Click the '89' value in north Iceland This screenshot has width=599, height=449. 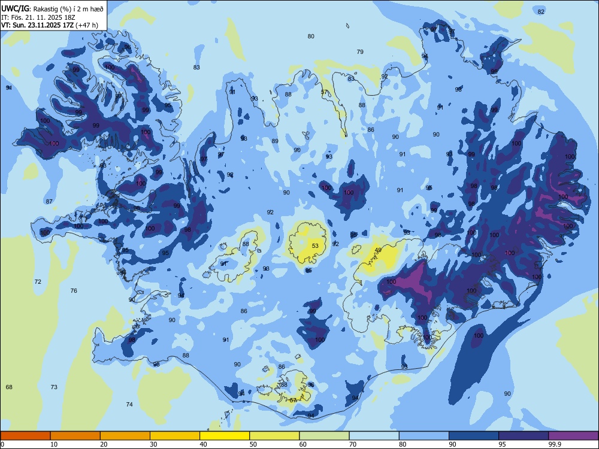275,141
